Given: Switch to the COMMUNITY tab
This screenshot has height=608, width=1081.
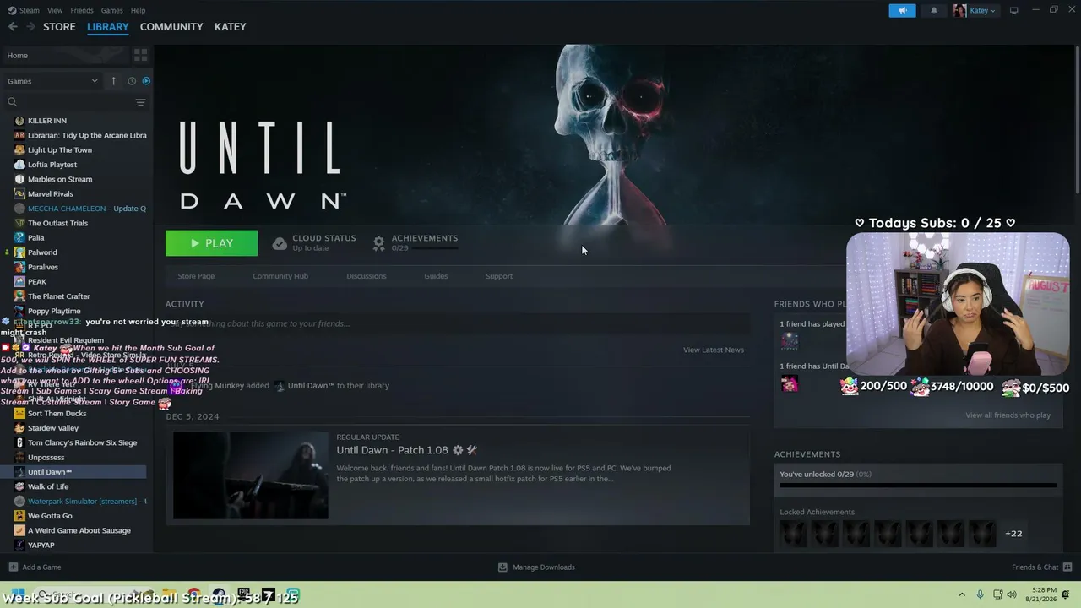Looking at the screenshot, I should pyautogui.click(x=171, y=27).
